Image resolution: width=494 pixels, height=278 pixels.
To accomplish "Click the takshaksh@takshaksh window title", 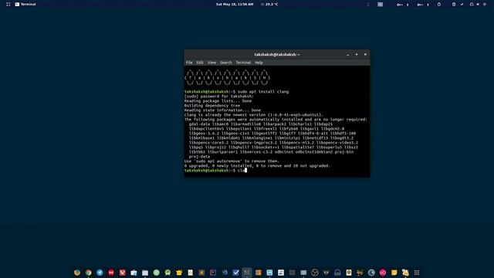I will [x=277, y=55].
